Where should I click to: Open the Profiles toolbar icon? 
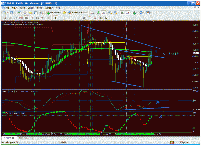tap(12, 13)
